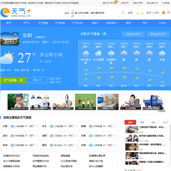Click the 08月01日 overcast cloud icon
Image resolution: width=171 pixels, height=171 pixels.
click(x=149, y=53)
